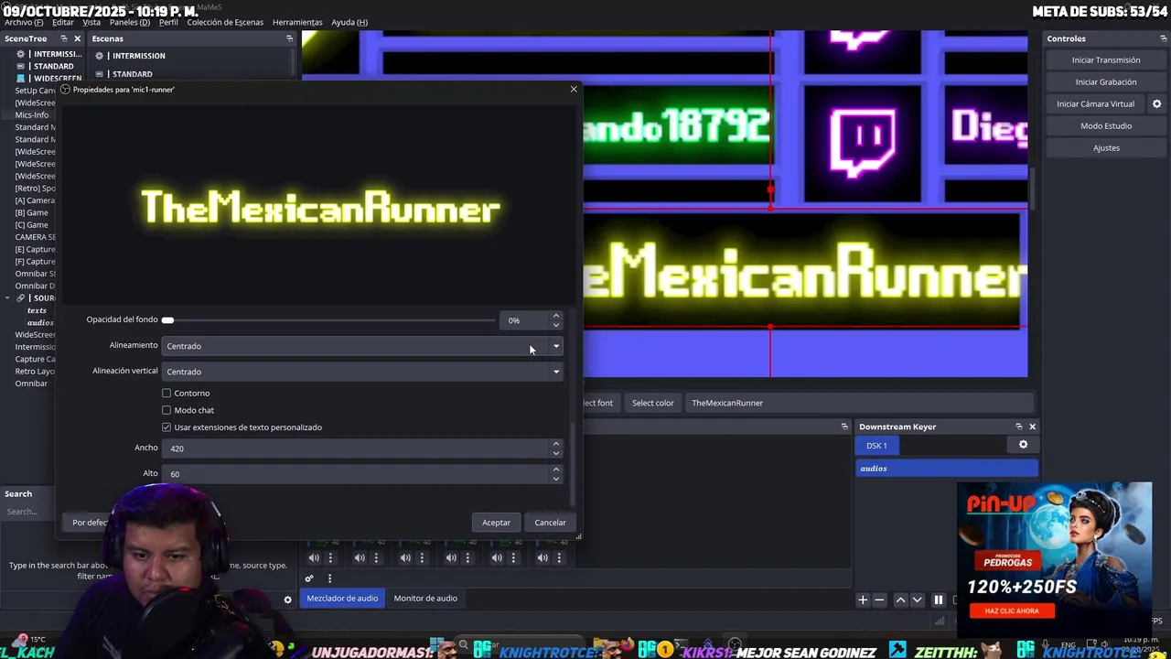
Task: Decrease Ancho value with down arrow
Action: [x=555, y=453]
